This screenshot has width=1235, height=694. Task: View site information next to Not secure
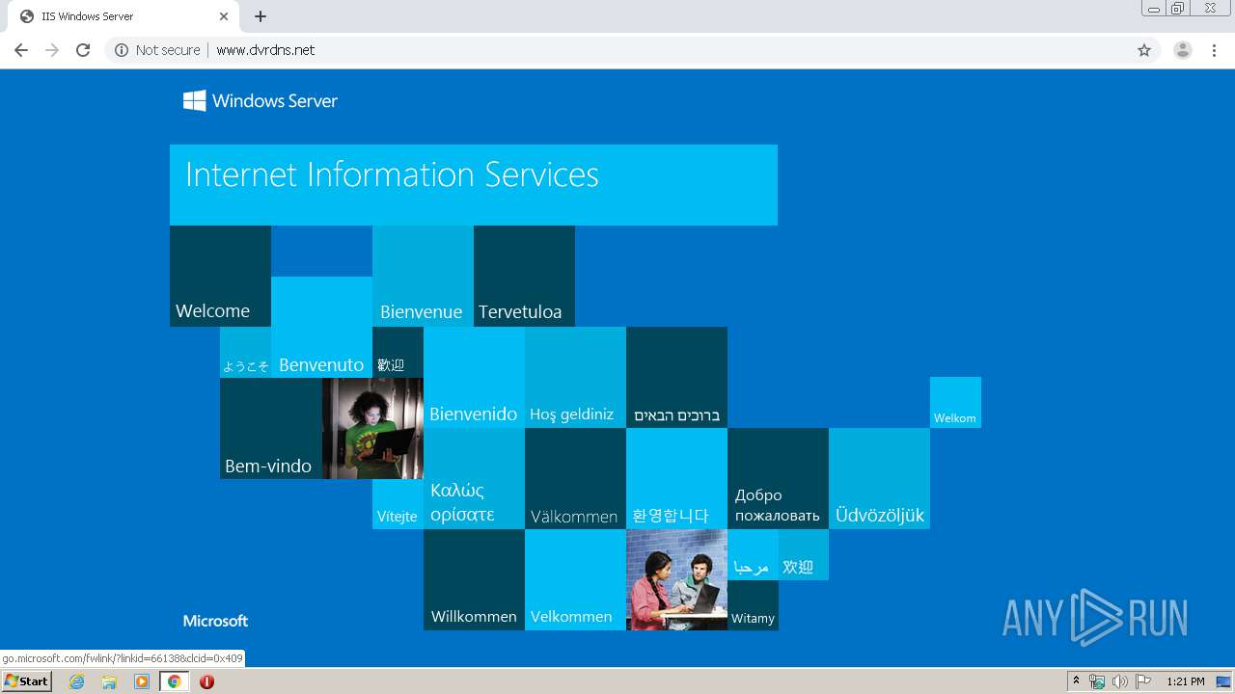pyautogui.click(x=122, y=50)
